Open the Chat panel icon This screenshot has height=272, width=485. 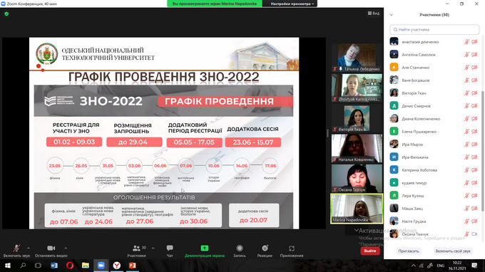170,249
